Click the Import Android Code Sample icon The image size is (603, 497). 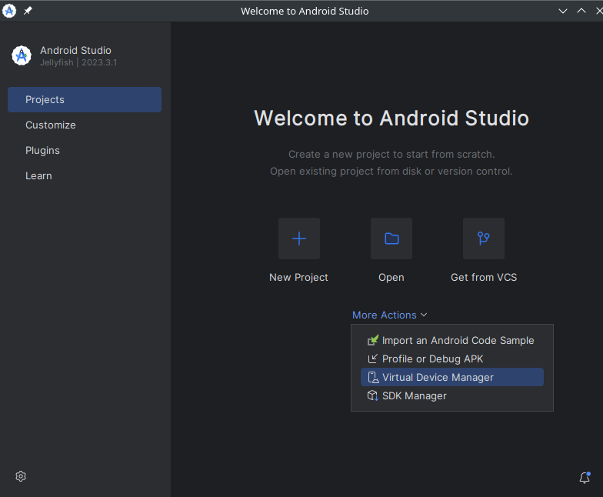(373, 340)
